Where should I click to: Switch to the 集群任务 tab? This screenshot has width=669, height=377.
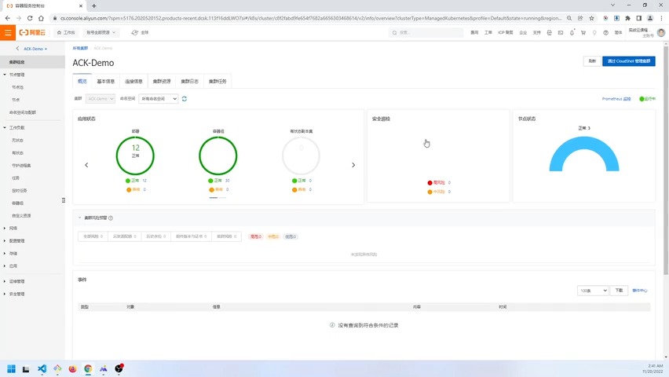coord(218,81)
